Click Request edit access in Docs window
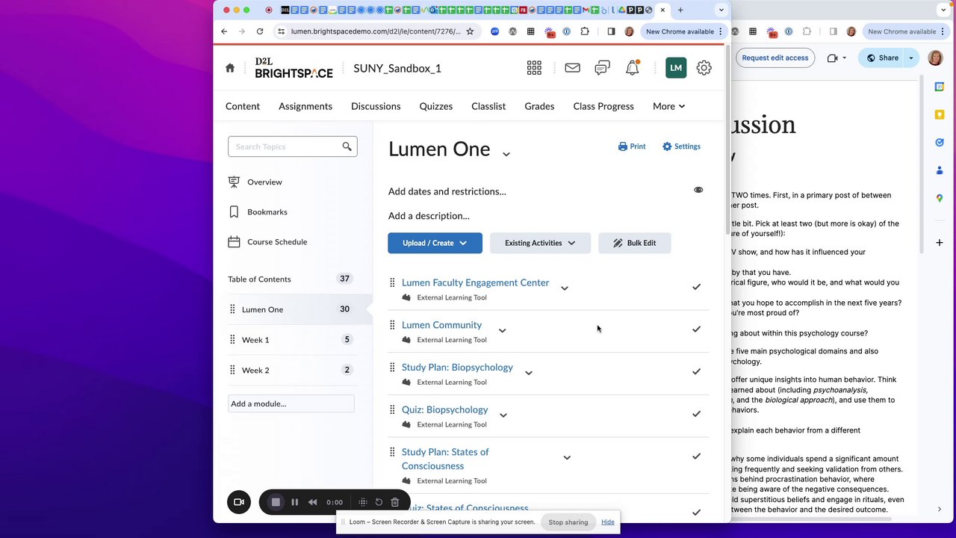The width and height of the screenshot is (956, 538). pyautogui.click(x=775, y=58)
